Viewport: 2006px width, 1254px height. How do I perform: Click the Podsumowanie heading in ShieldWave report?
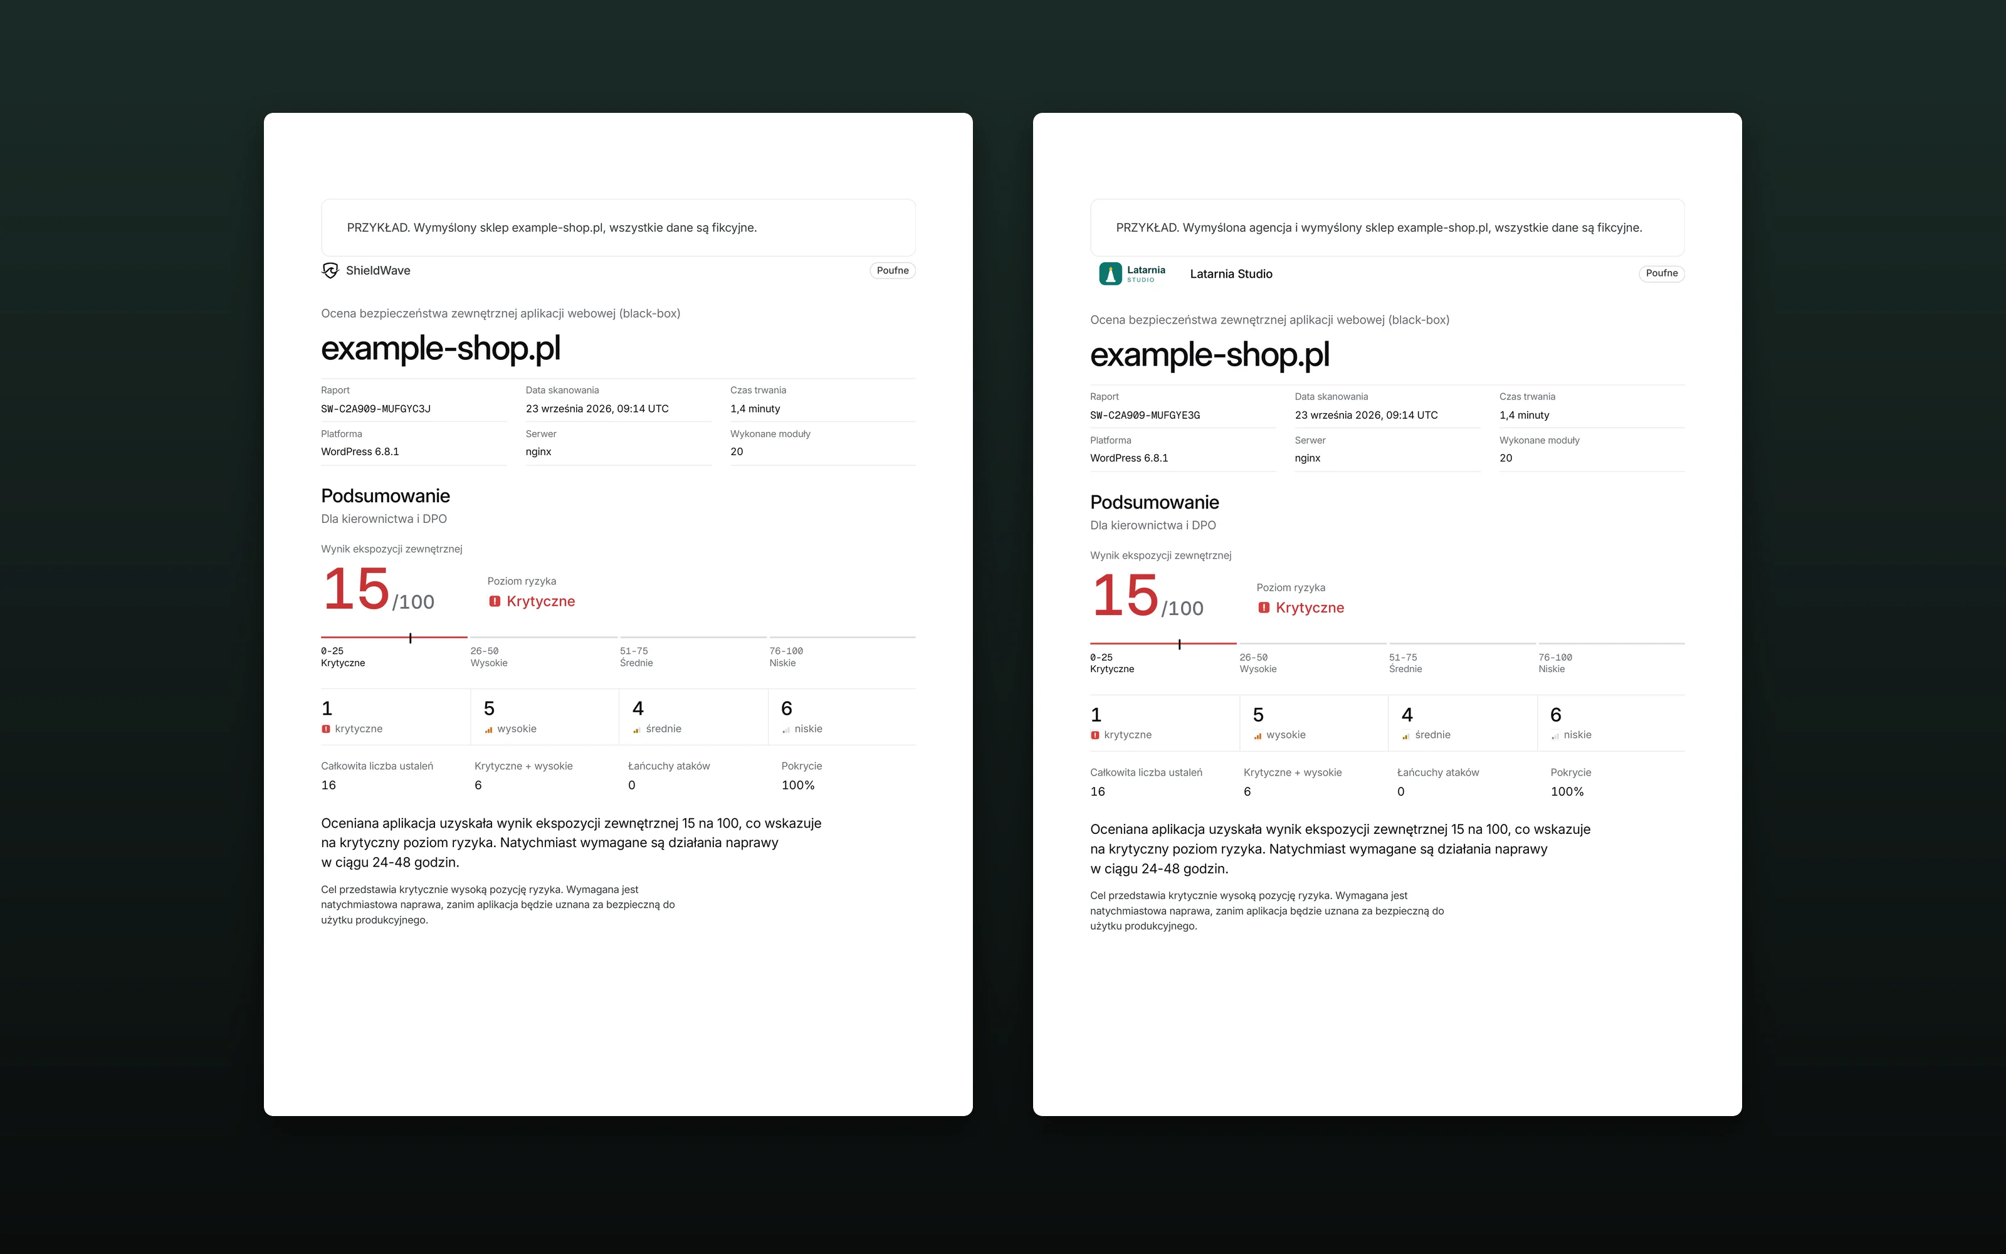[x=386, y=496]
